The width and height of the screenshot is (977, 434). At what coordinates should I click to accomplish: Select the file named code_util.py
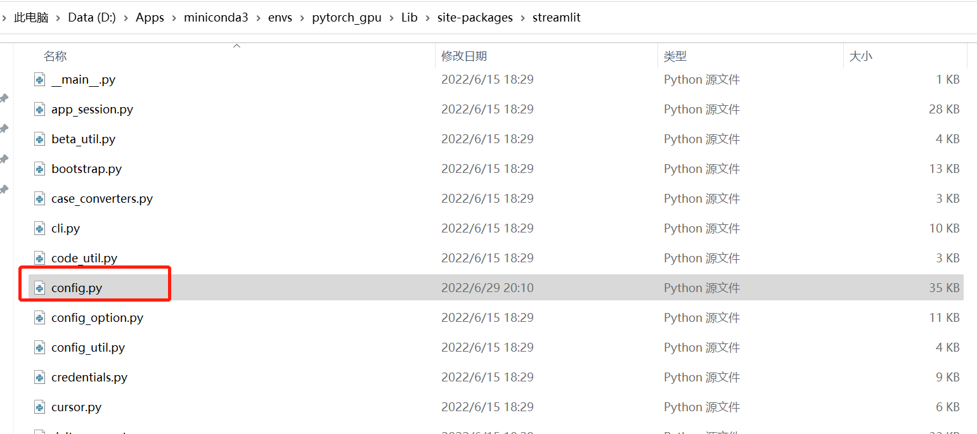point(84,258)
